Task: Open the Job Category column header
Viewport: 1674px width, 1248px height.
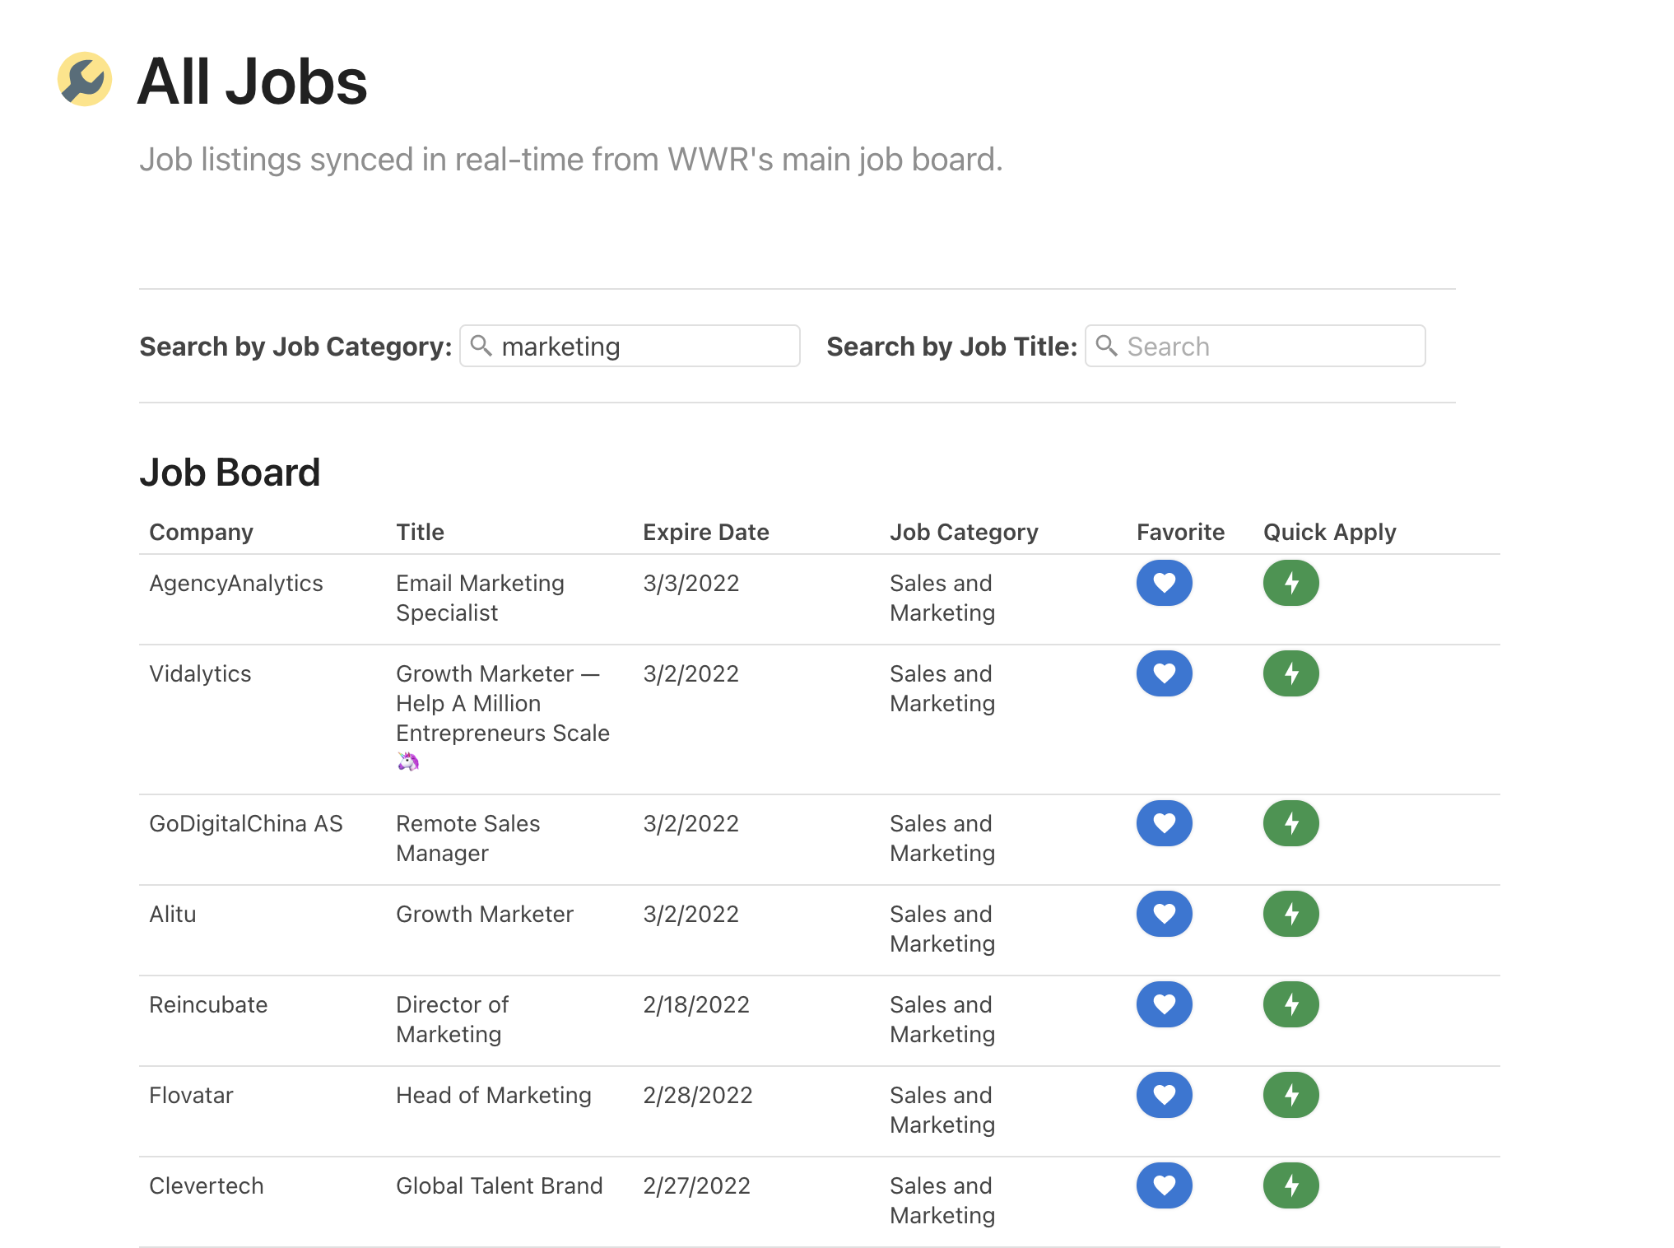Action: click(965, 532)
